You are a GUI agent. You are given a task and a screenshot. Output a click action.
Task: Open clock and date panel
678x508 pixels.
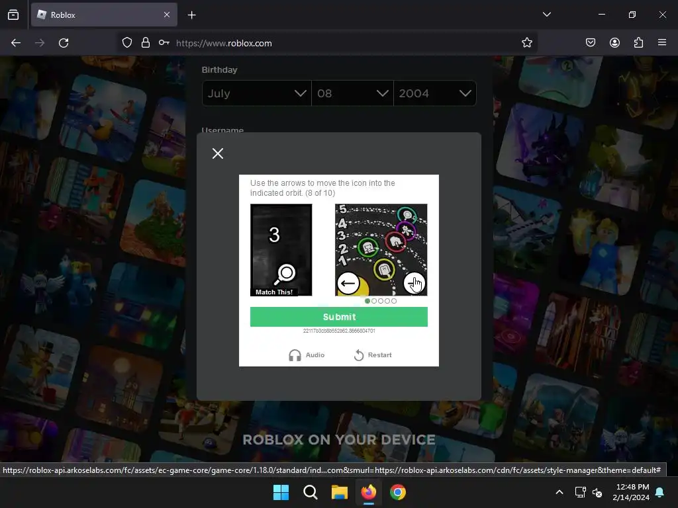(x=631, y=492)
